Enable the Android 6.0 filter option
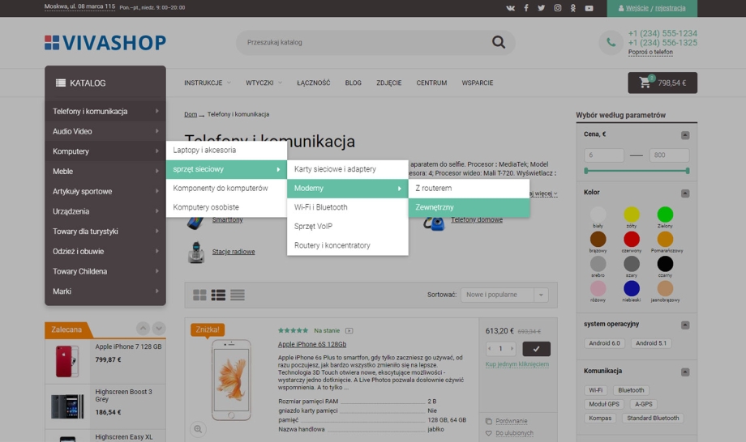 coord(604,343)
